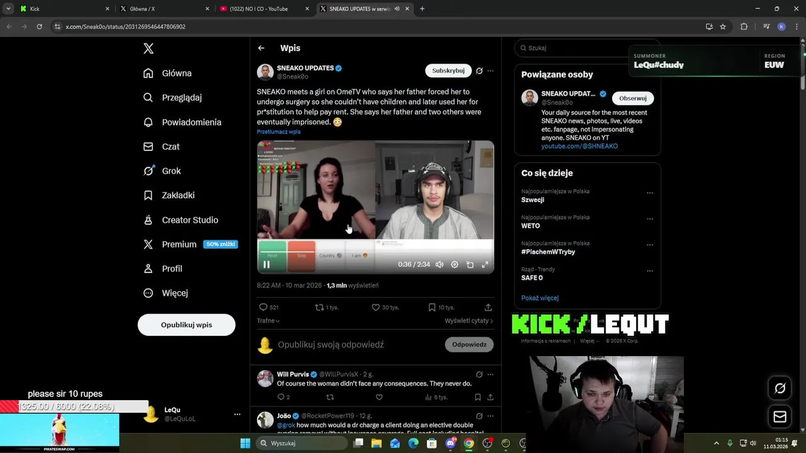This screenshot has width=806, height=453.
Task: Open options for #PiachemWTryby trend
Action: coord(650,245)
